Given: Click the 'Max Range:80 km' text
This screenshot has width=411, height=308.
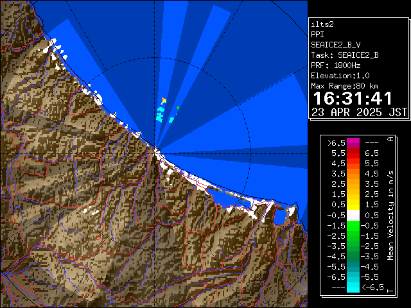Looking at the screenshot, I should pos(344,86).
